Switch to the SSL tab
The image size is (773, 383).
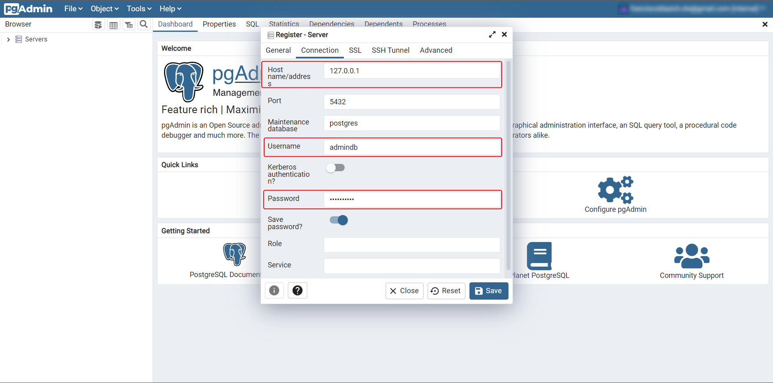click(355, 50)
